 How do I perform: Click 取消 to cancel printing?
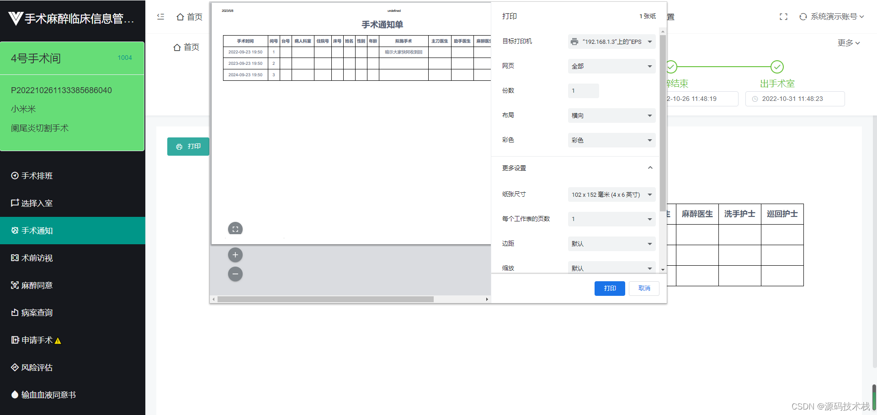(x=644, y=289)
